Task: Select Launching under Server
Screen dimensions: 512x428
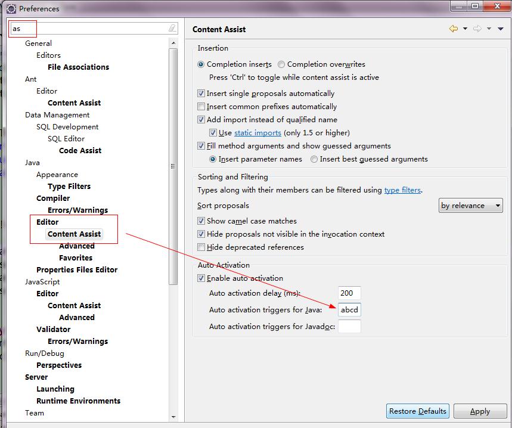Action: (55, 389)
